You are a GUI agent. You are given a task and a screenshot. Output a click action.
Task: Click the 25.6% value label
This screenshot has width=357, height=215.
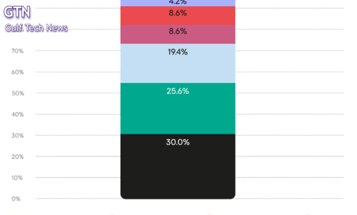pyautogui.click(x=178, y=91)
